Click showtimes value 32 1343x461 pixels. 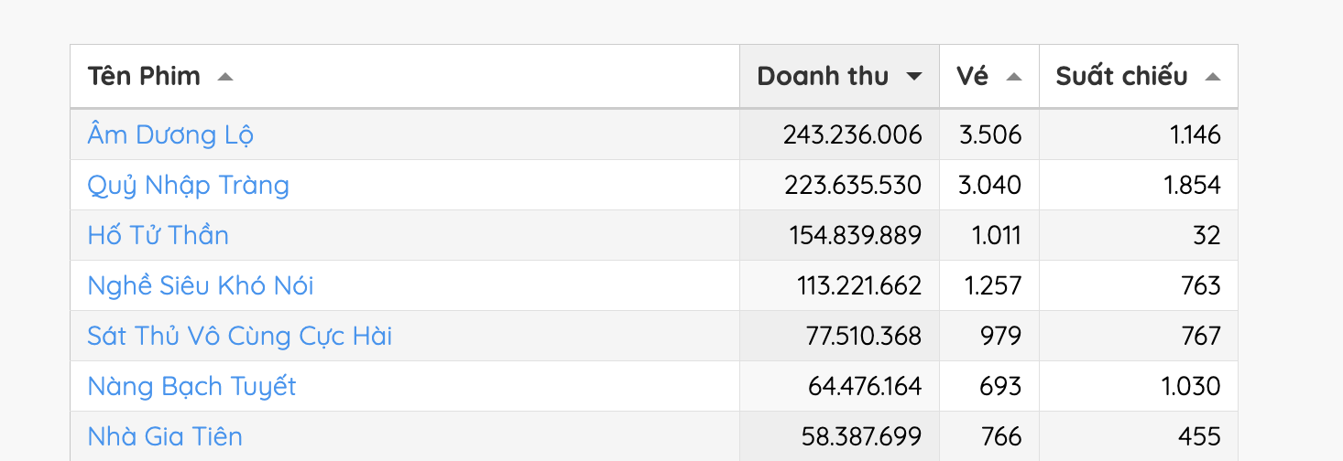point(1207,236)
